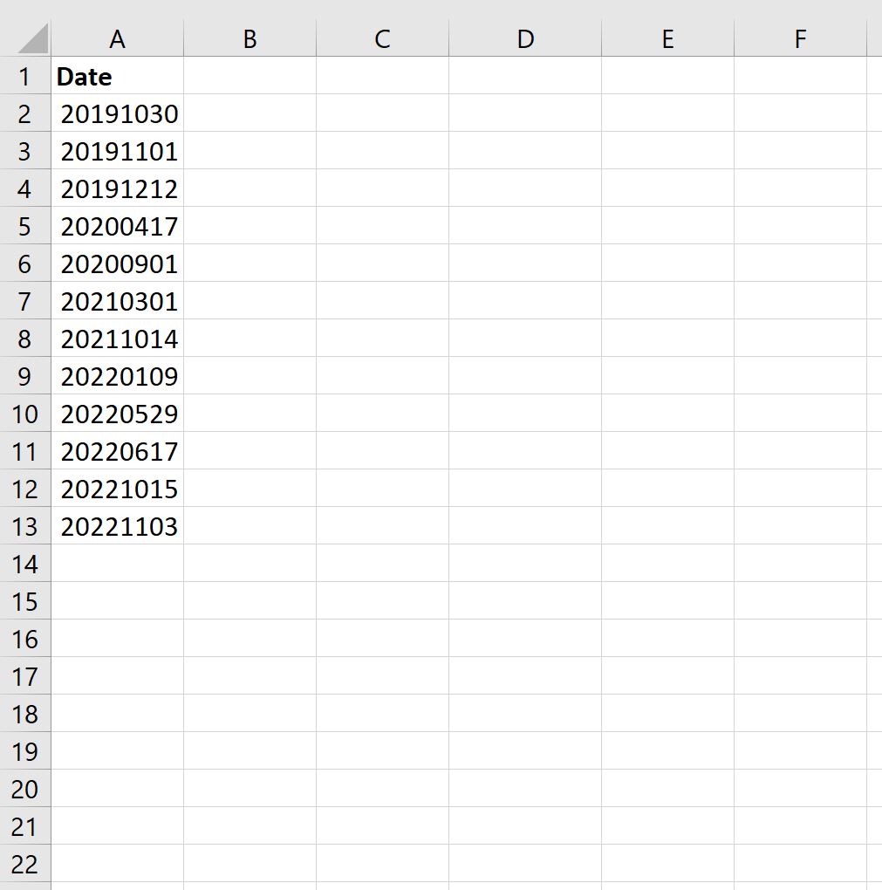Select row header 13
882x890 pixels.
(x=26, y=526)
